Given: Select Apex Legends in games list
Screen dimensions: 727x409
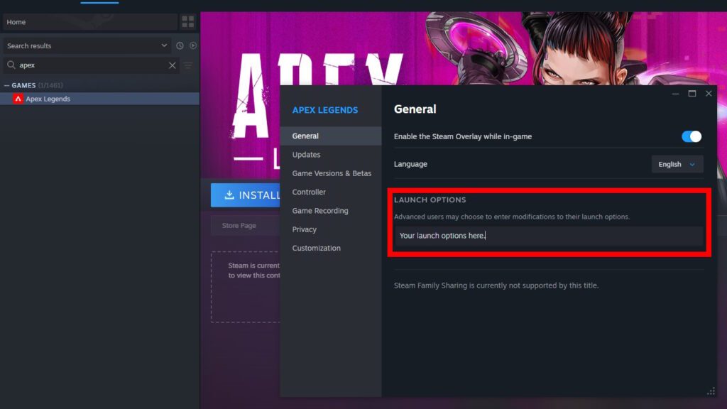Looking at the screenshot, I should pyautogui.click(x=99, y=99).
